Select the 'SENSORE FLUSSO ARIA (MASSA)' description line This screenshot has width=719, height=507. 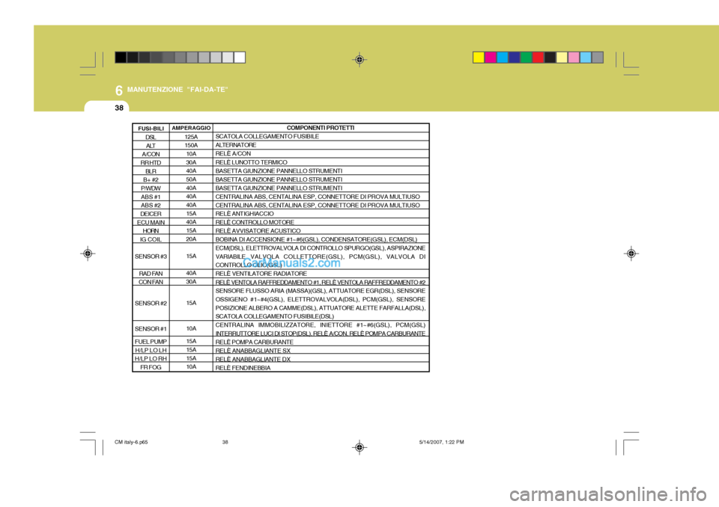[321, 291]
